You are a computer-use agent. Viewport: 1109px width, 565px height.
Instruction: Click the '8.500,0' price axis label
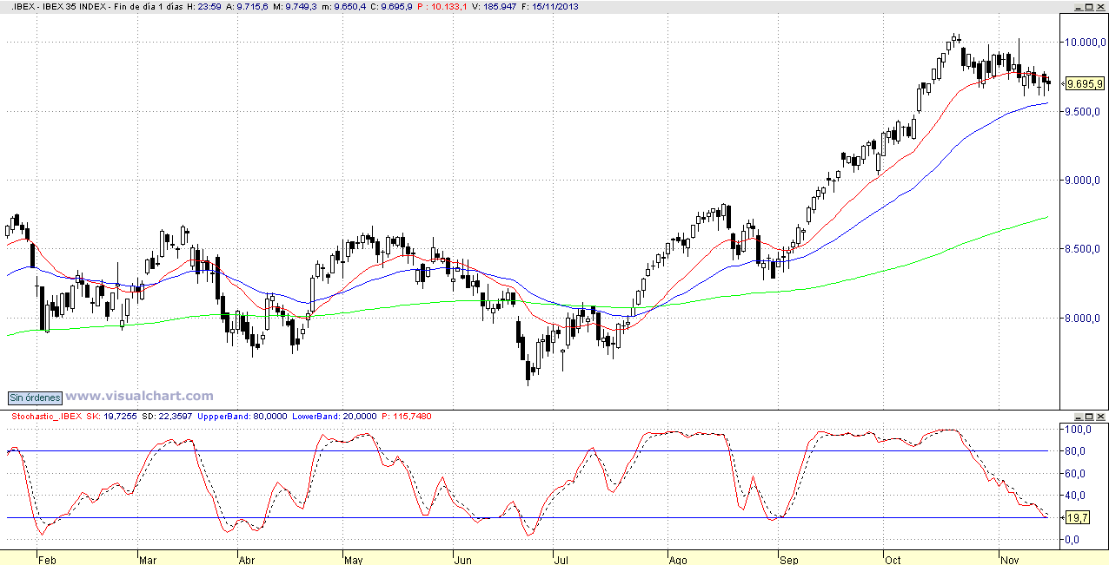(x=1083, y=249)
